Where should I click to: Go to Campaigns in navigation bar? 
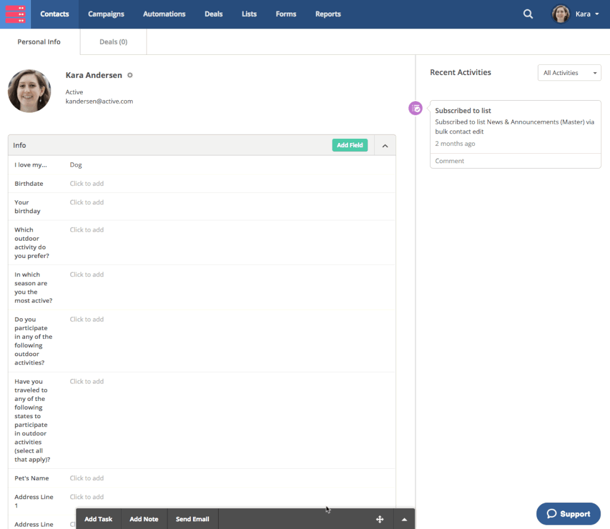coord(106,14)
